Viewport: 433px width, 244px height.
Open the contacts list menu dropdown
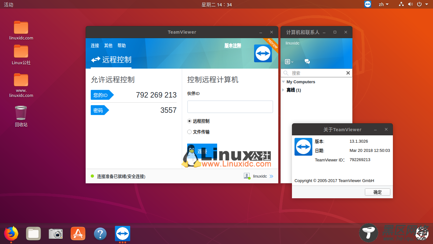pos(289,62)
